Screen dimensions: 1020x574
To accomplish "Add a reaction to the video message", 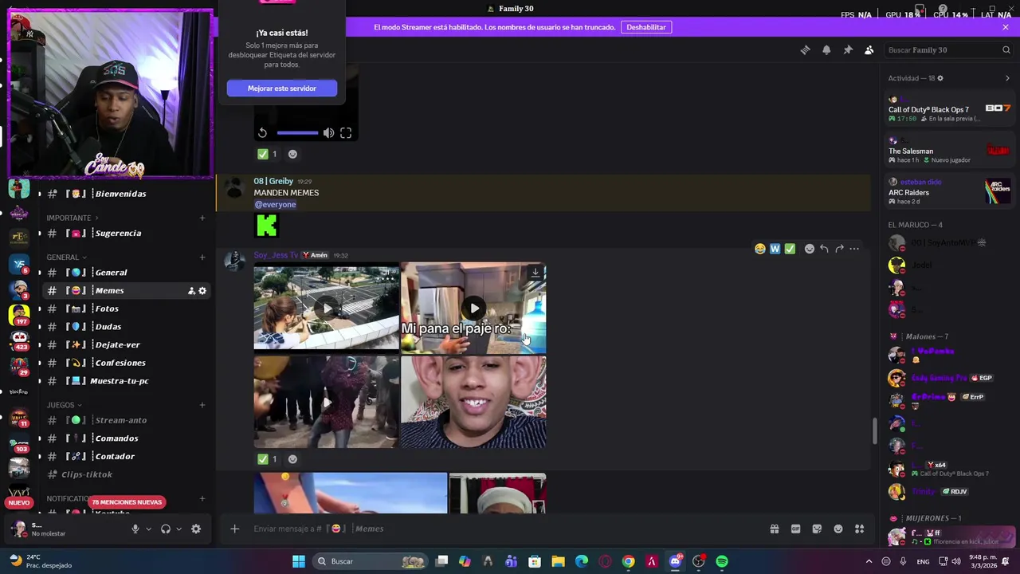I will click(x=292, y=154).
